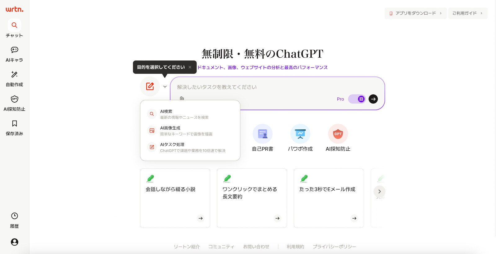Select AI検索 from the dropdown menu
This screenshot has height=254, width=496.
(190, 114)
